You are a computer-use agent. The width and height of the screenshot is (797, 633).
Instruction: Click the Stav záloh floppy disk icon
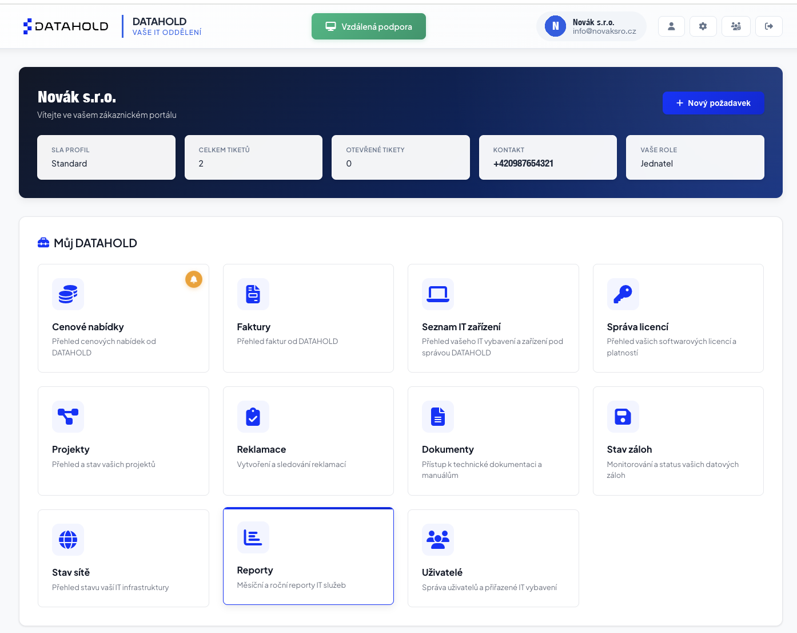623,417
